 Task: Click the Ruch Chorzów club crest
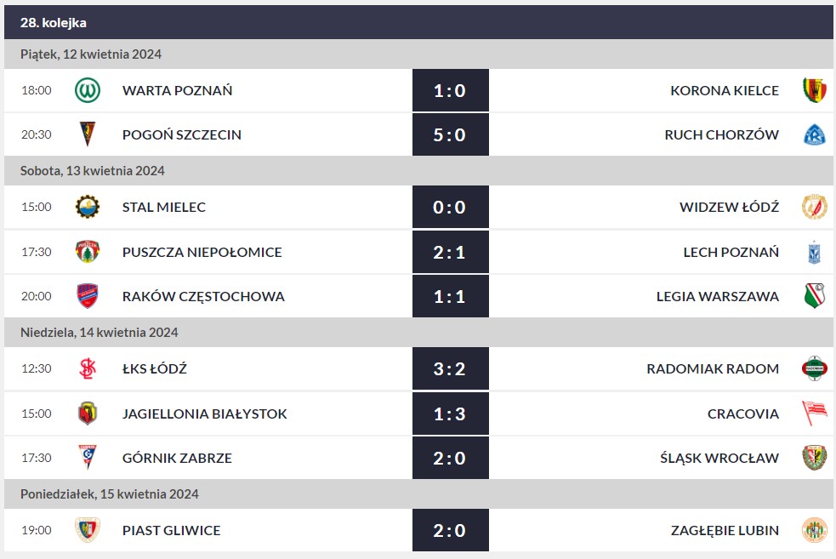click(814, 134)
